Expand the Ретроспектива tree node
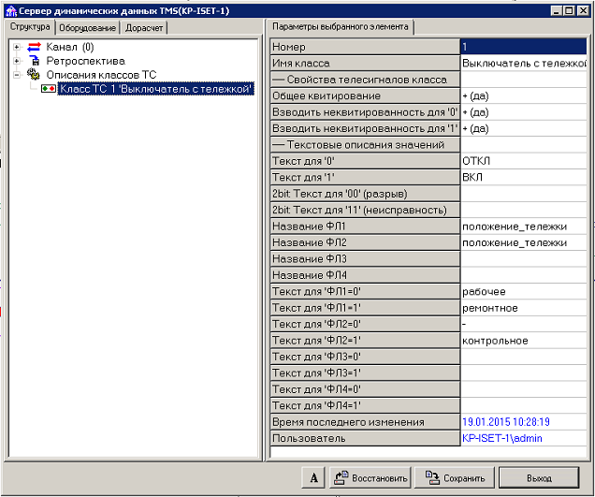Screen dimensions: 595x497 (16, 61)
